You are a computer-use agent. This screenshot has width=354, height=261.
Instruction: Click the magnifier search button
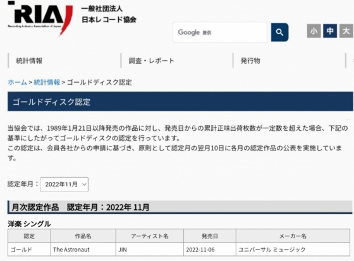click(279, 32)
